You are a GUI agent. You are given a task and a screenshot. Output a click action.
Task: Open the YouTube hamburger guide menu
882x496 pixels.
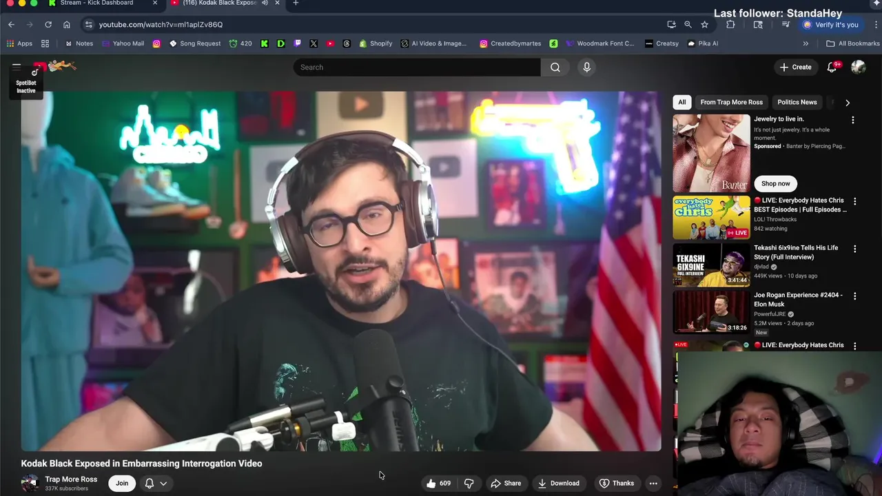17,67
